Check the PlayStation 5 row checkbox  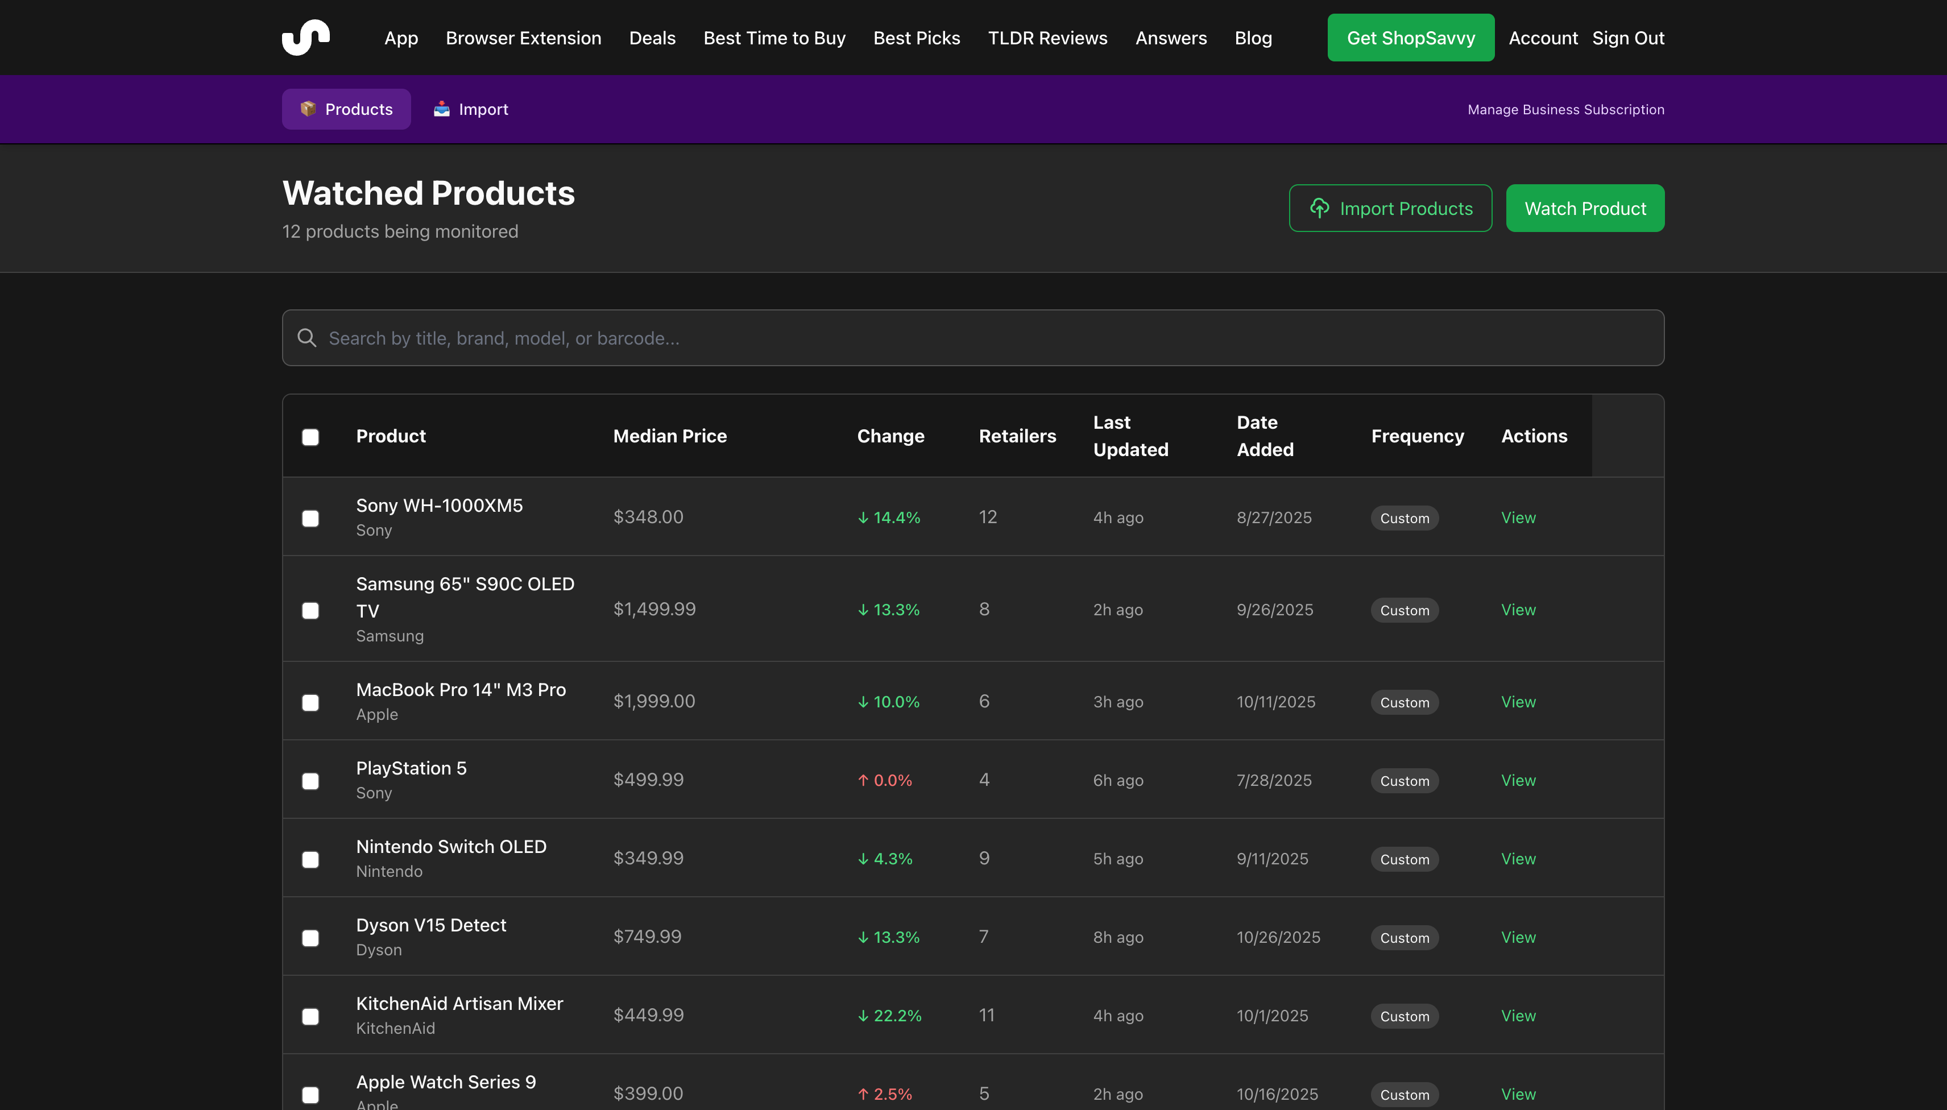click(309, 781)
